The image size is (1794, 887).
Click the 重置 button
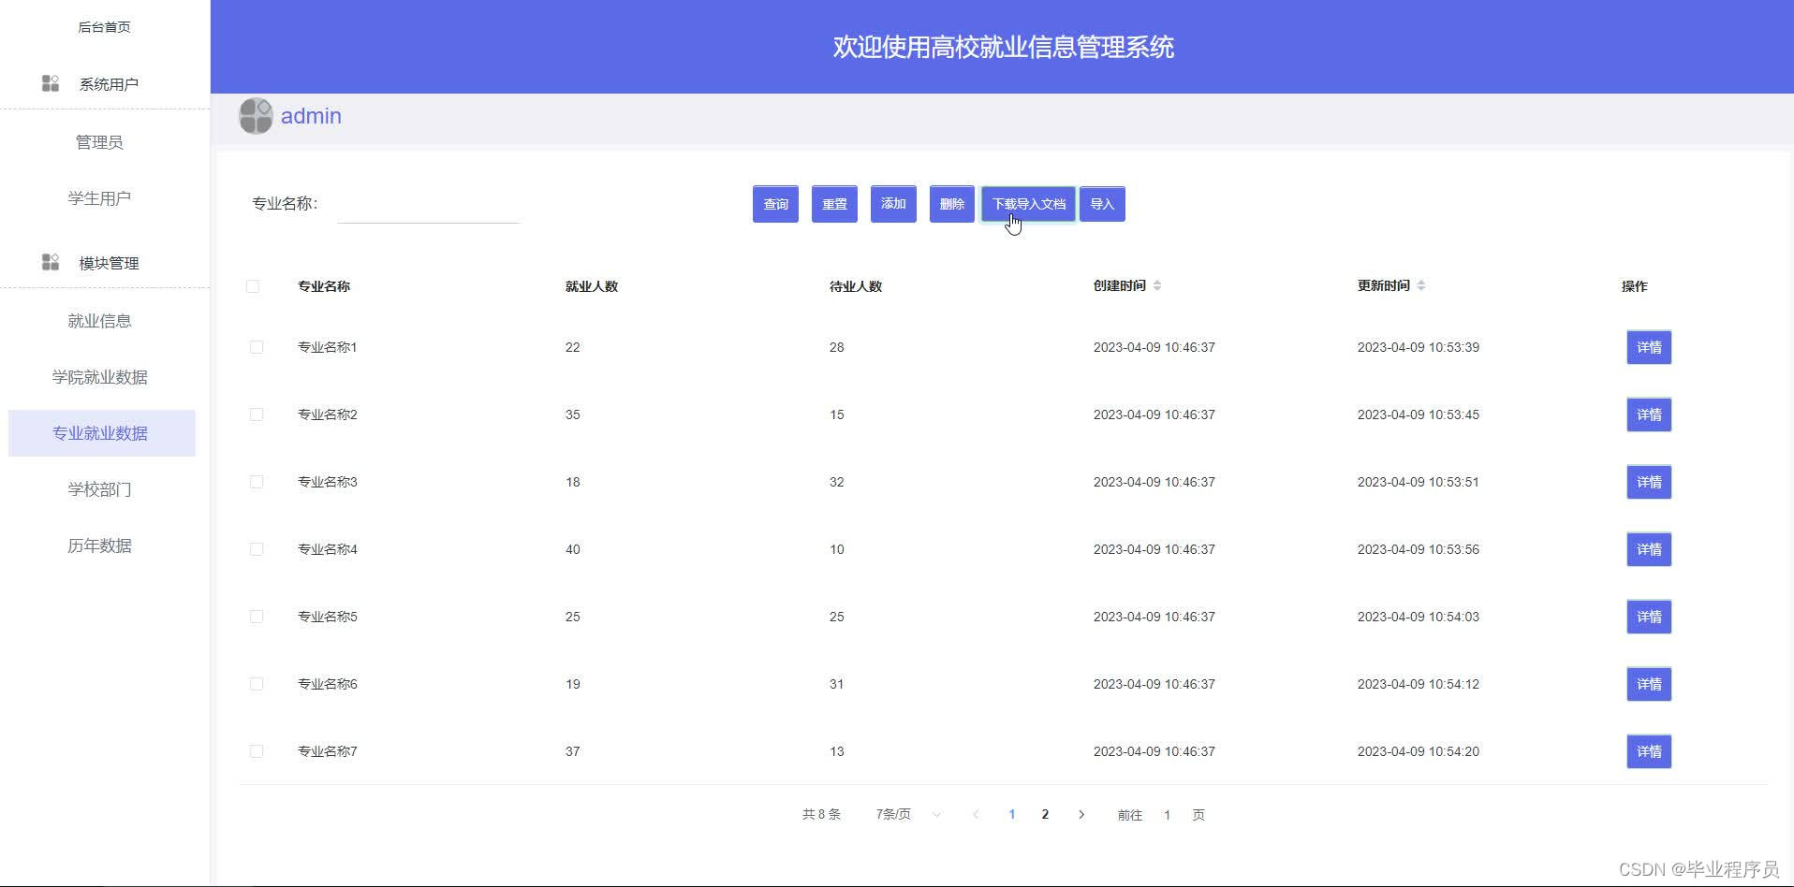(834, 204)
